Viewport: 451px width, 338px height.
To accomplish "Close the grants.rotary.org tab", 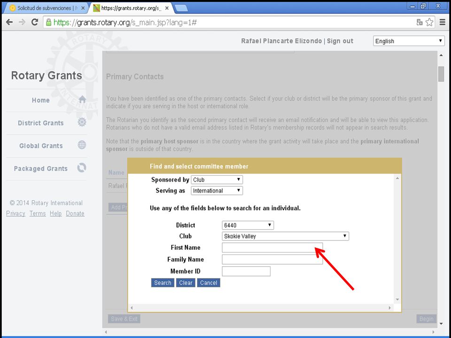I will 167,8.
